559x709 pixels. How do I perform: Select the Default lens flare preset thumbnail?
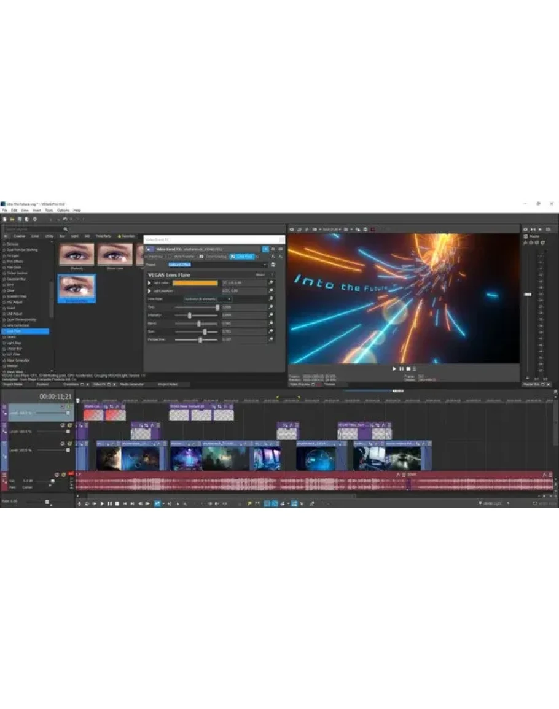coord(77,254)
